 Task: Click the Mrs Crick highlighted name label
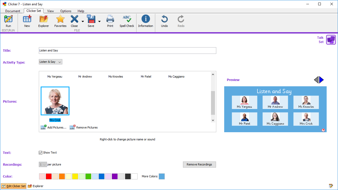pyautogui.click(x=55, y=120)
